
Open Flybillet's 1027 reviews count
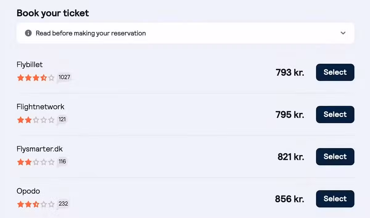(x=64, y=77)
